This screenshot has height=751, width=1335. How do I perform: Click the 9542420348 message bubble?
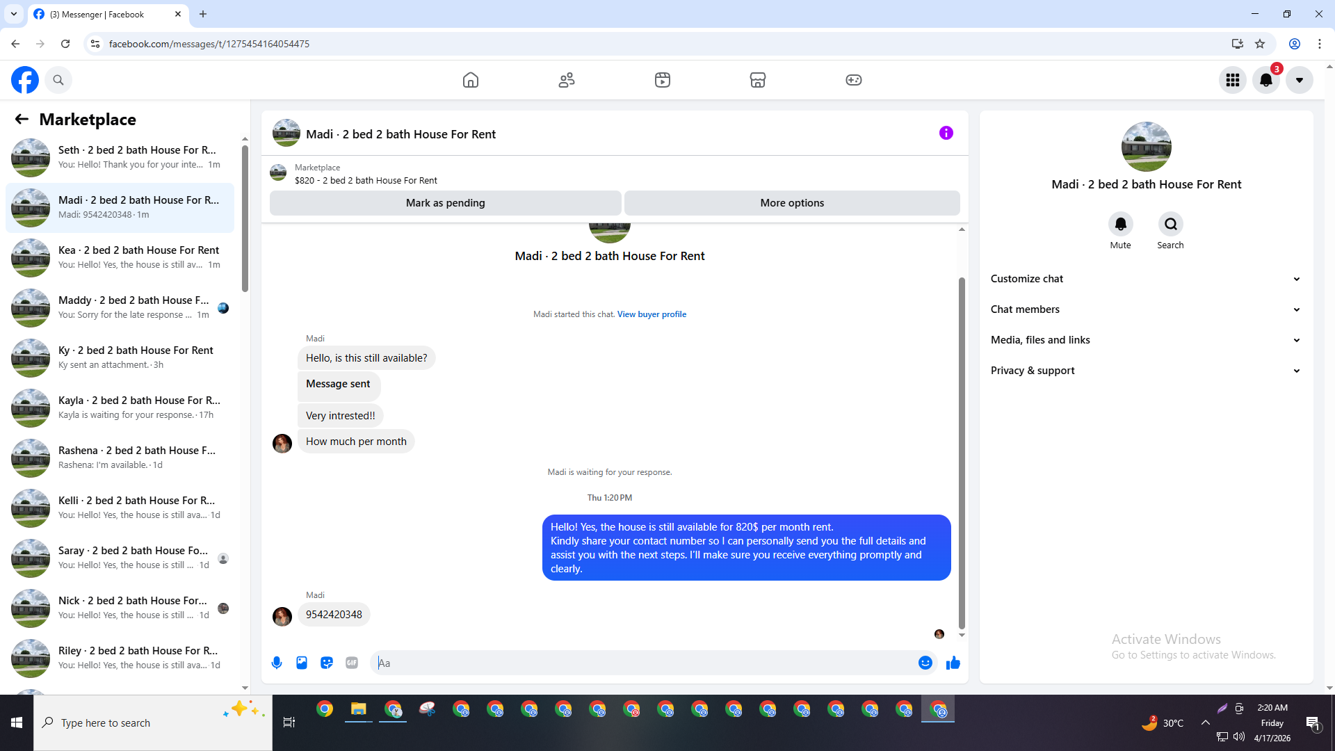pyautogui.click(x=334, y=615)
